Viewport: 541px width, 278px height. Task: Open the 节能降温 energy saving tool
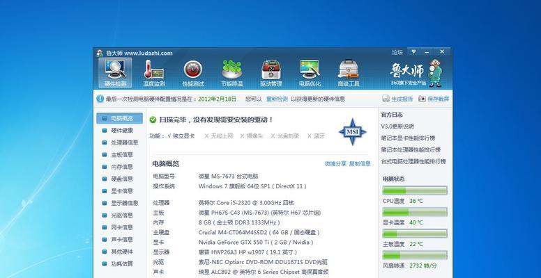pyautogui.click(x=232, y=73)
